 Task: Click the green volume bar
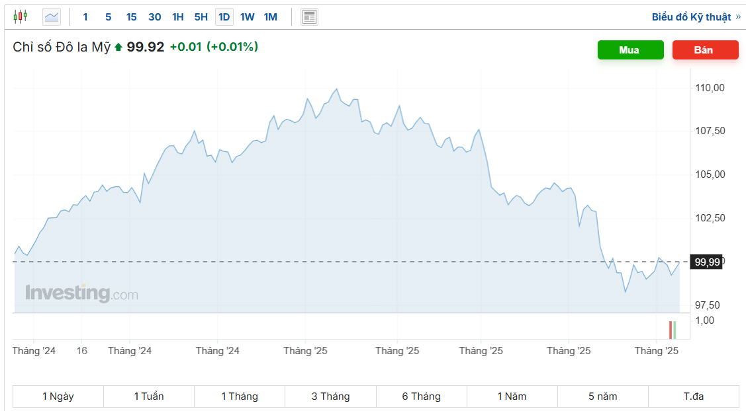pos(675,330)
